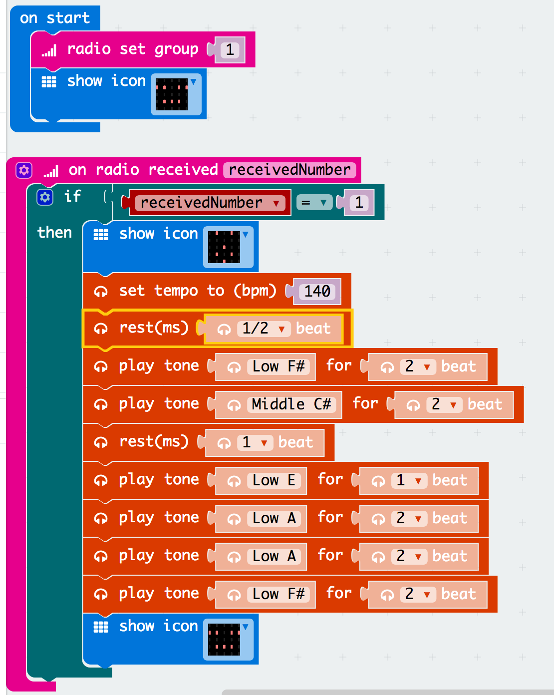Click headphone icon on Middle C# play tone
Viewport: 554px width, 695px height.
101,404
